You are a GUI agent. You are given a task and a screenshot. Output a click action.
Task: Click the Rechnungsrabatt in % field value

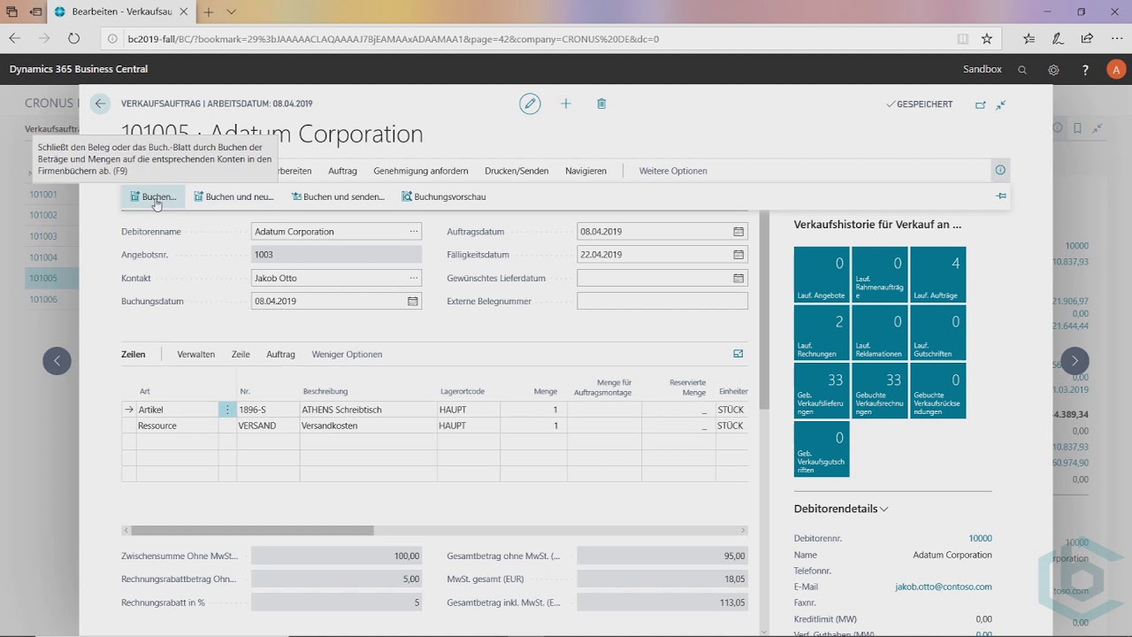coord(336,602)
